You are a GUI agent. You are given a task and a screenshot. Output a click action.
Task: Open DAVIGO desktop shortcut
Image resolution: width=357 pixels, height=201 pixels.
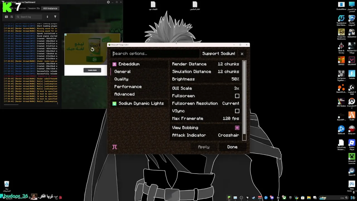(341, 61)
